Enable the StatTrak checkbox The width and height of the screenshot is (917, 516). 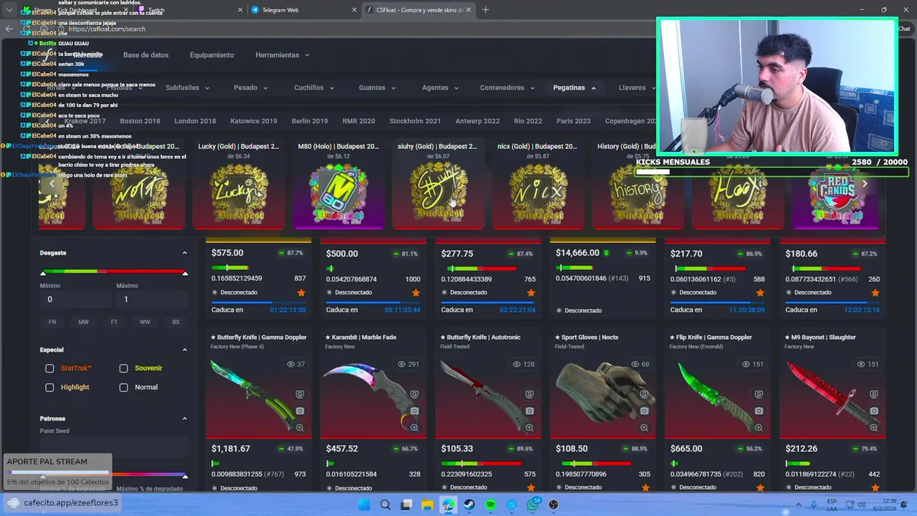[49, 368]
